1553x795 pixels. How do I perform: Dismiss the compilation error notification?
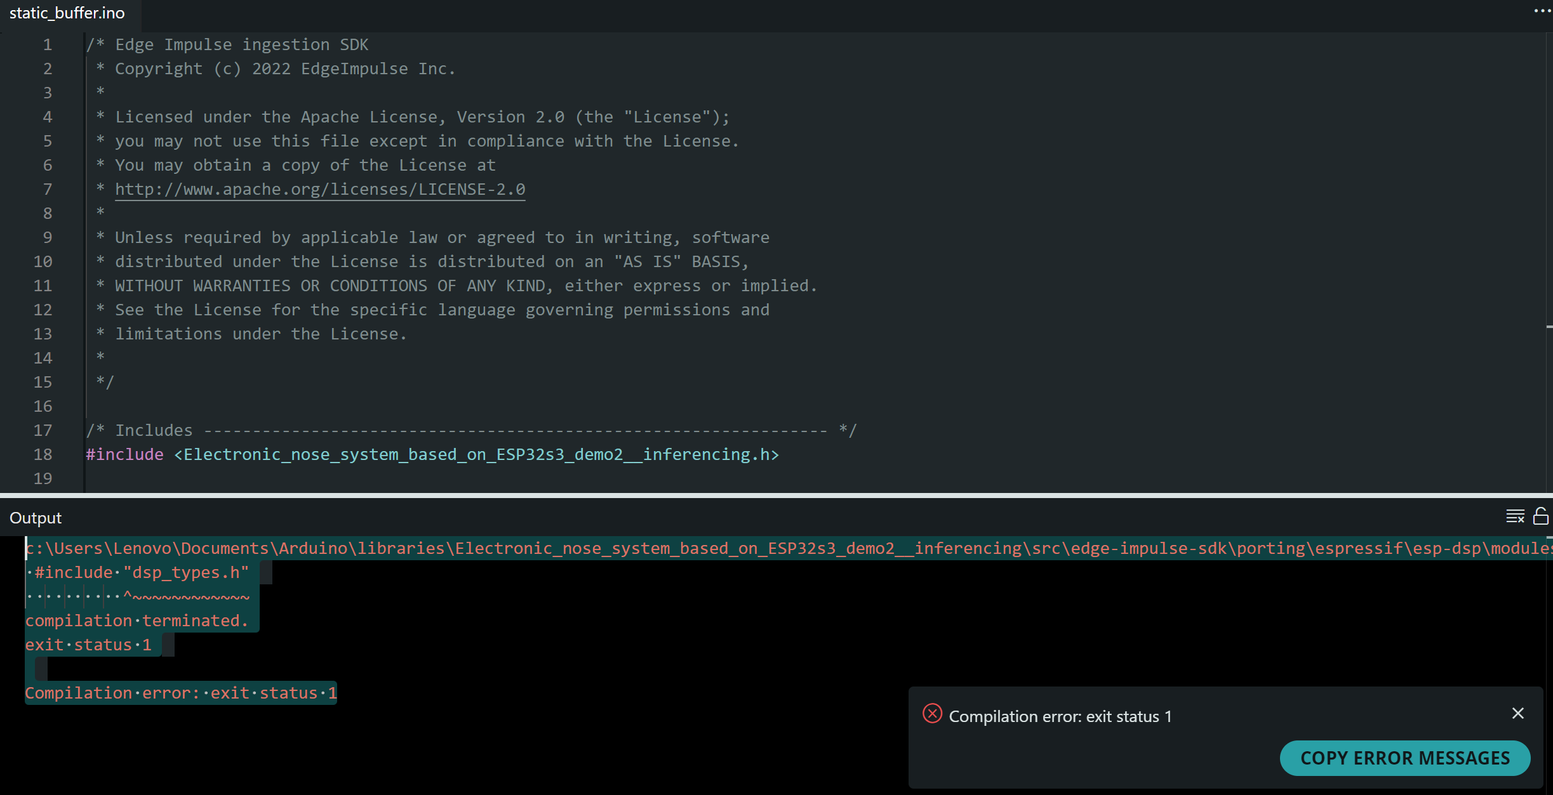click(1517, 714)
